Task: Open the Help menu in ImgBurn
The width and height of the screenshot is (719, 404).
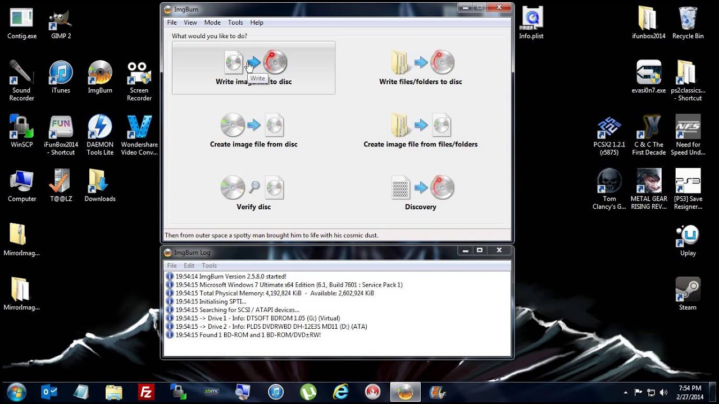Action: coord(257,22)
